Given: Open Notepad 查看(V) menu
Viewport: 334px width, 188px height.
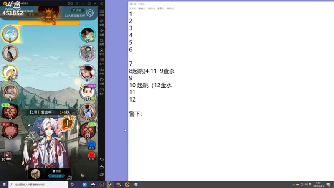Looking at the screenshot, I should point(161,8).
